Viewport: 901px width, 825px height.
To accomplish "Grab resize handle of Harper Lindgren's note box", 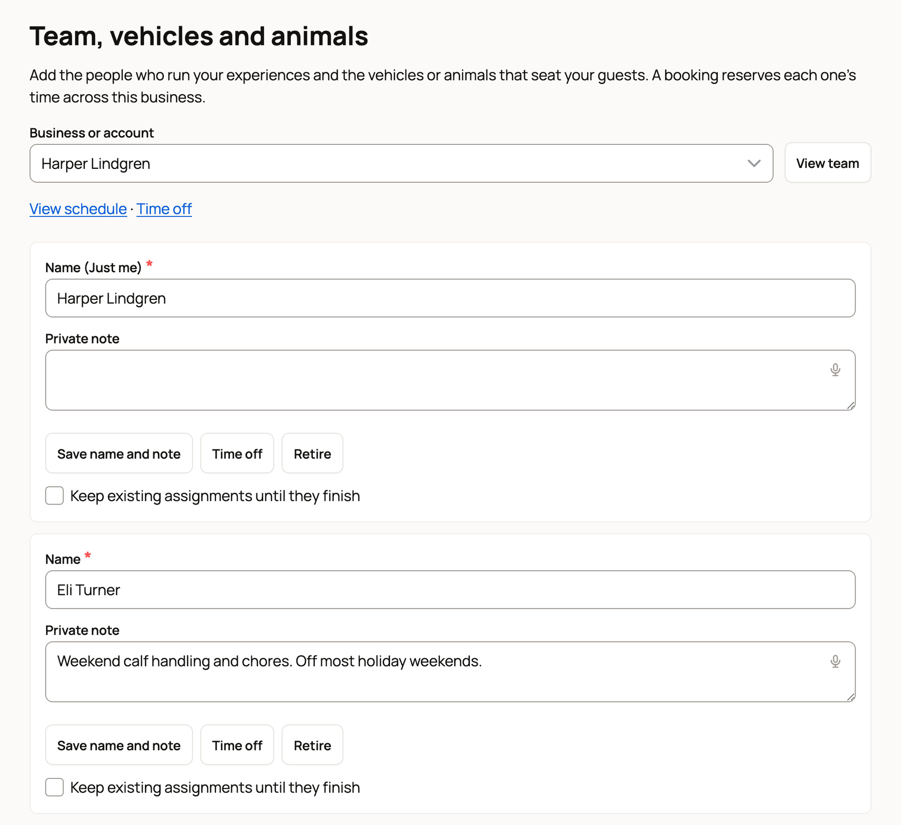I will tap(850, 405).
